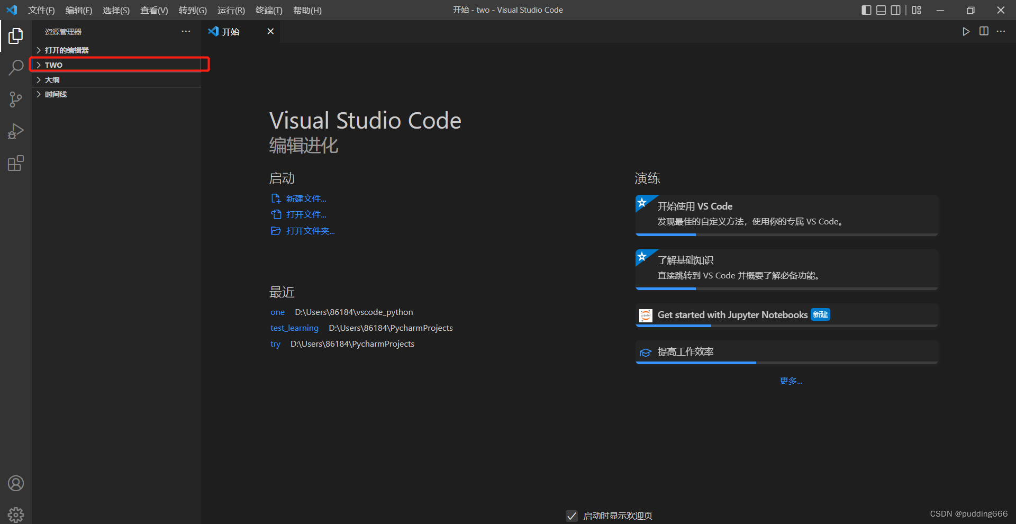Expand the 打开的编辑器 section
Screen dimensions: 1016x524
tap(116, 50)
